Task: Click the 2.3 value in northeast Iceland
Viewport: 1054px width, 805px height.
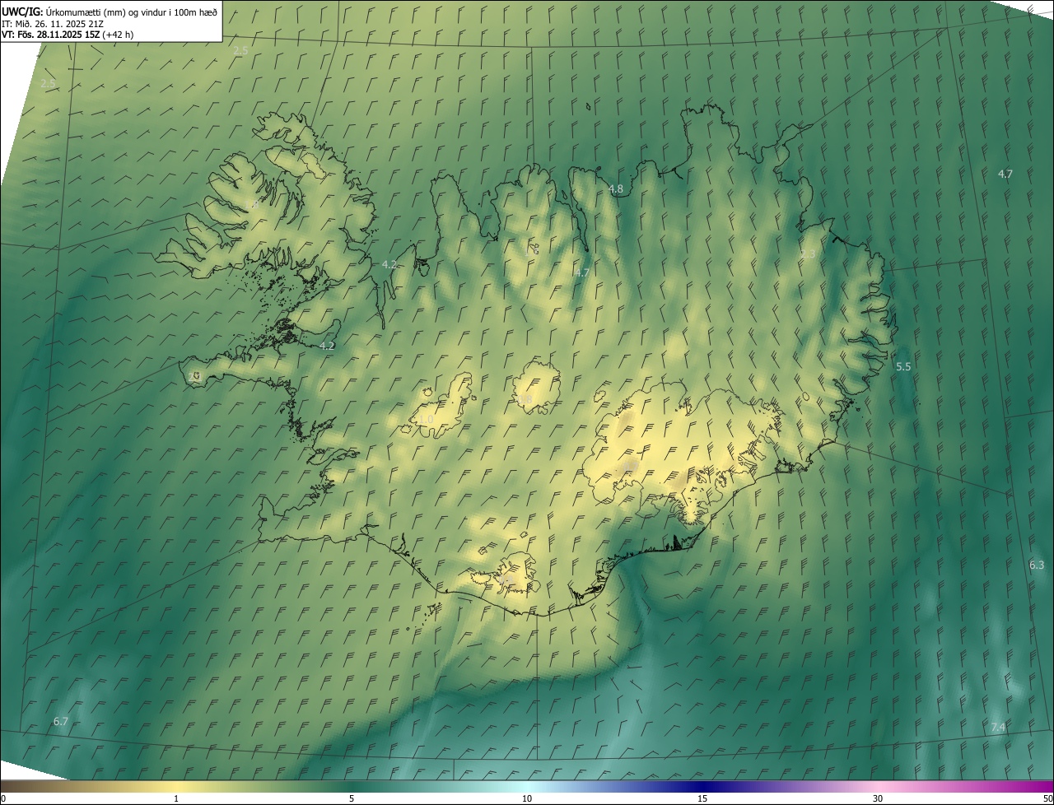Action: point(808,254)
